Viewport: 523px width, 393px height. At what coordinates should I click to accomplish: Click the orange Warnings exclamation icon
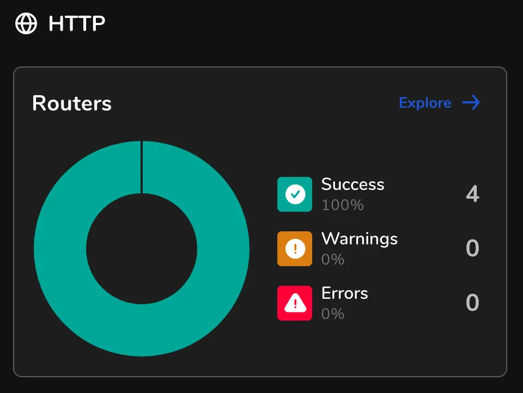tap(295, 249)
